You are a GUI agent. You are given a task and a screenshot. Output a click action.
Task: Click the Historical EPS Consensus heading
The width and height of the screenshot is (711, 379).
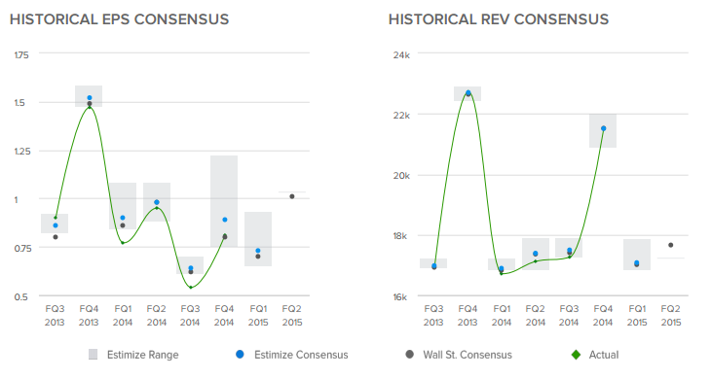point(119,19)
